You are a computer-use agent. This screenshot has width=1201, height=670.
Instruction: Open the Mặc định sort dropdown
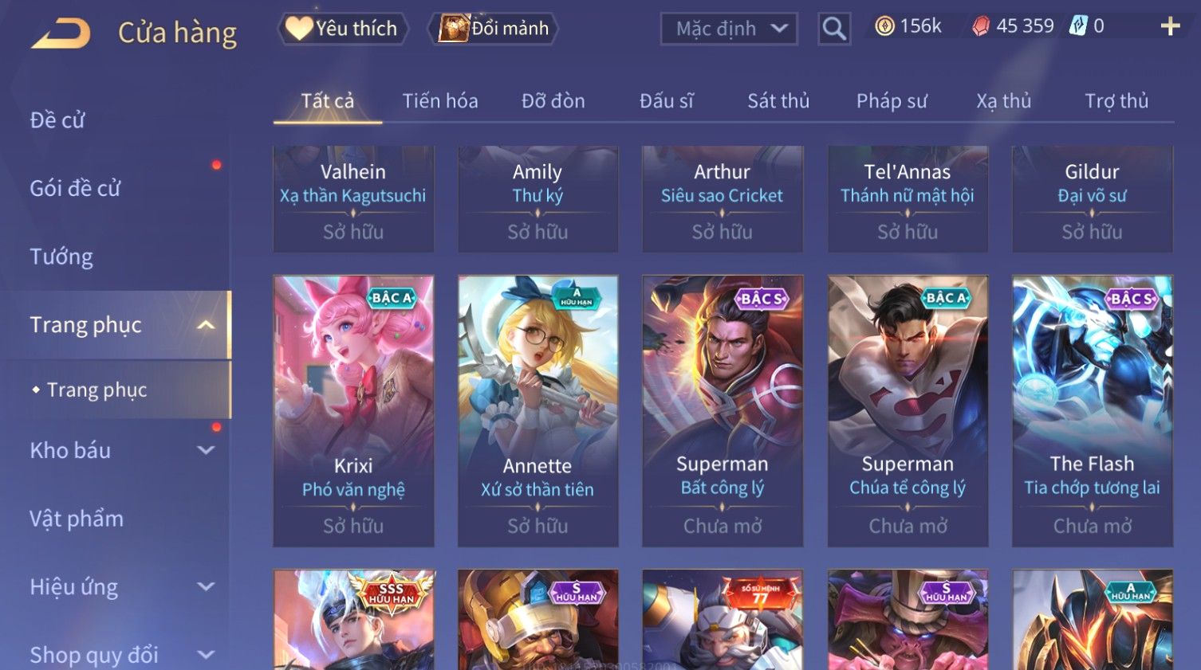[729, 29]
